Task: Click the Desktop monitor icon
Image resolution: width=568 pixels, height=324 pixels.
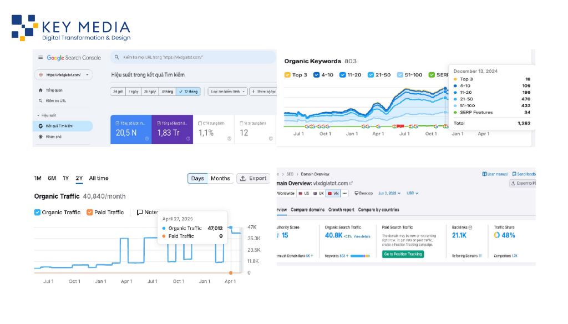Action: pyautogui.click(x=357, y=193)
